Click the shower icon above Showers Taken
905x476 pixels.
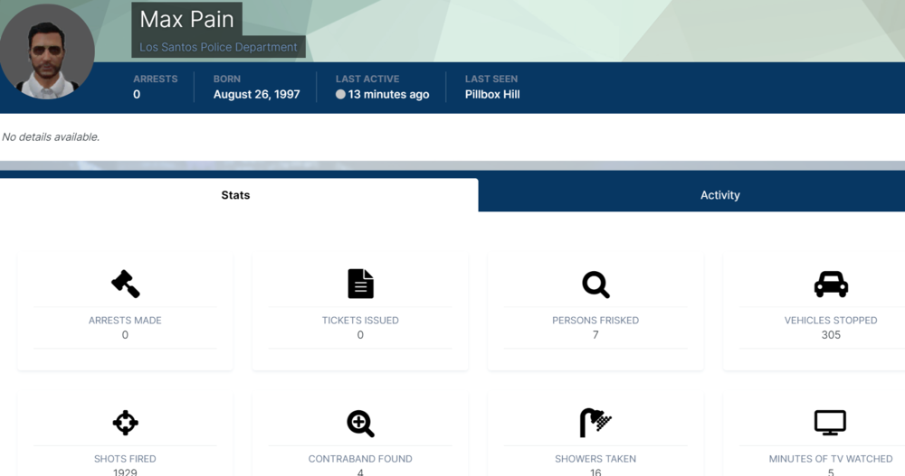[x=595, y=423]
